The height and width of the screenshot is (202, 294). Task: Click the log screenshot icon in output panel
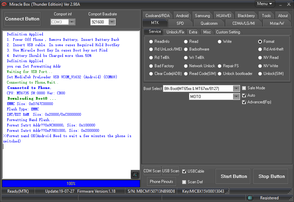135,175
